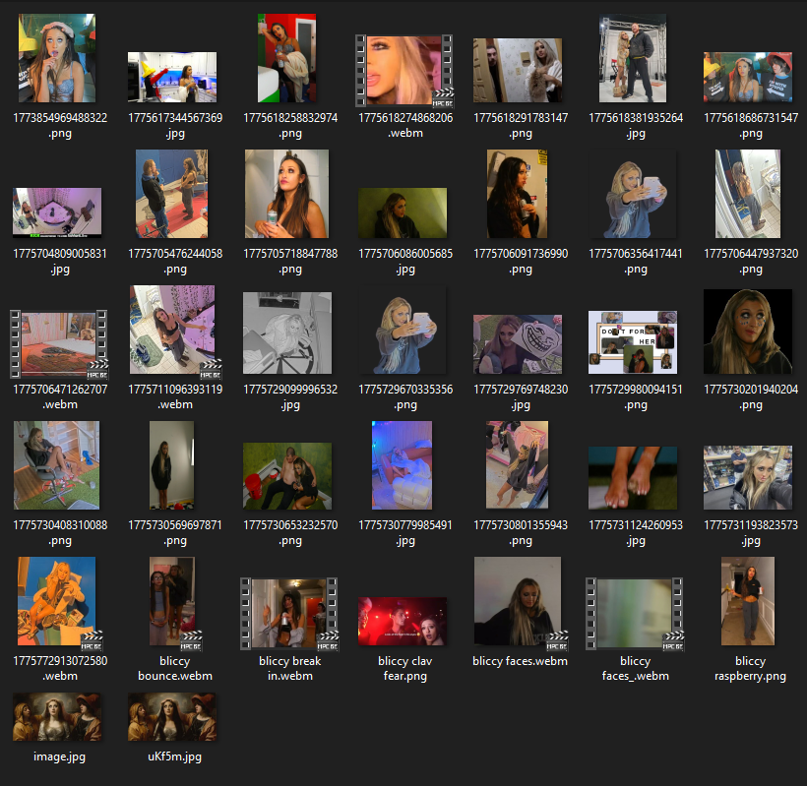Select the 1775704809005831.jpg thumbnail
807x786 pixels.
point(57,212)
